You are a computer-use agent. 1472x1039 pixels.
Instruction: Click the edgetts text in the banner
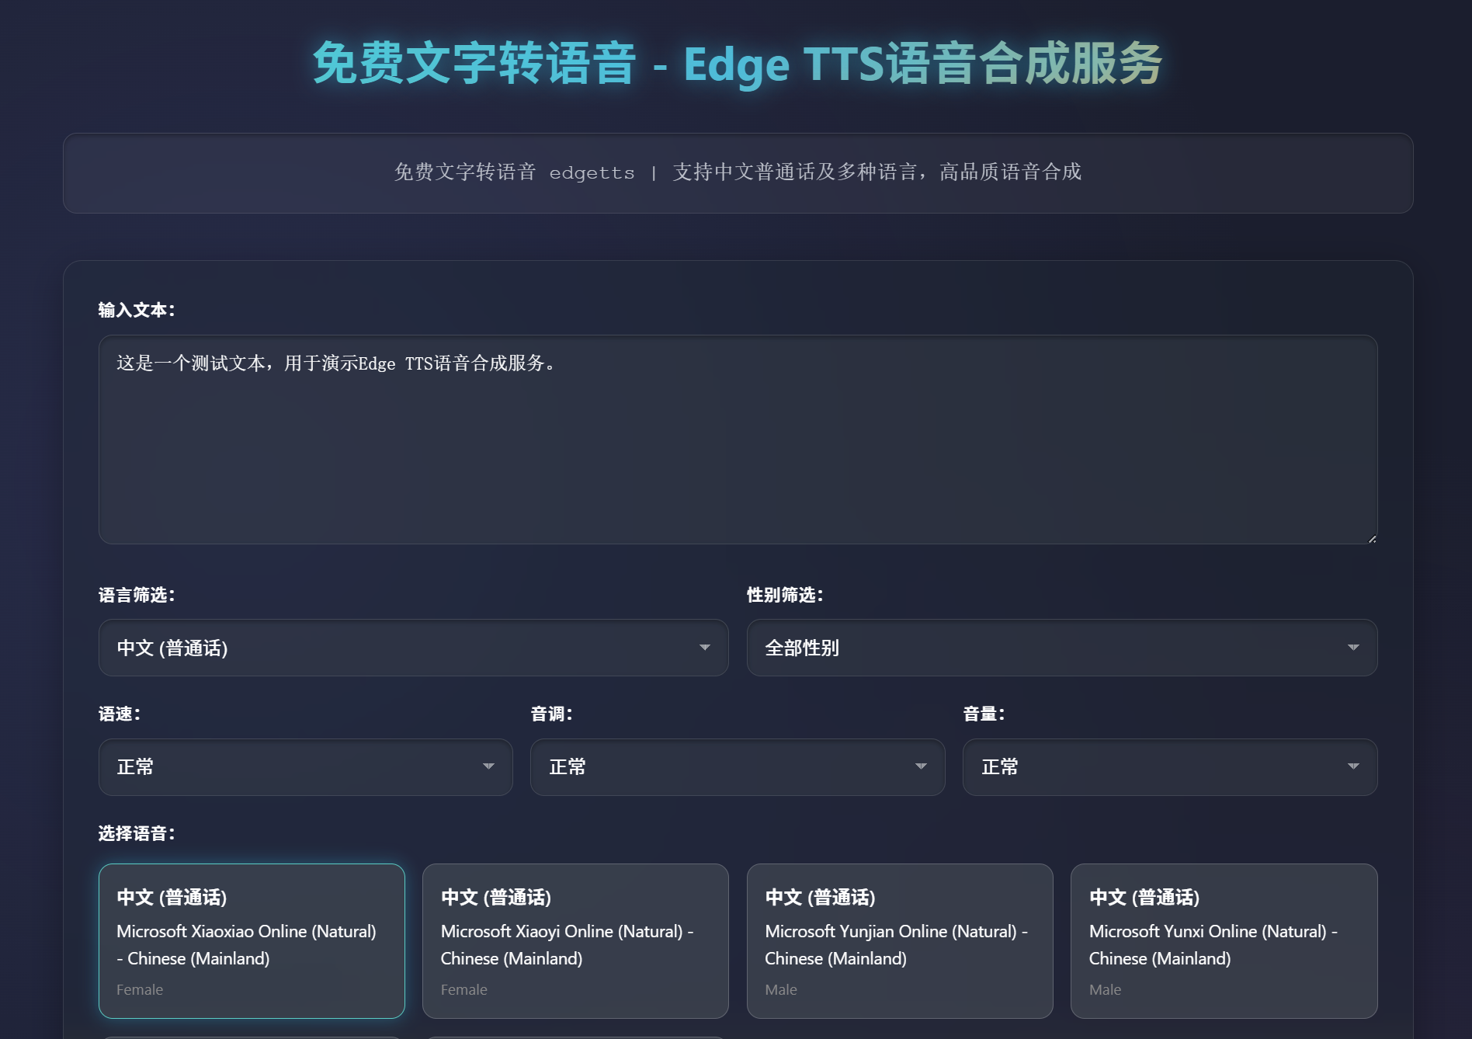[x=592, y=173]
